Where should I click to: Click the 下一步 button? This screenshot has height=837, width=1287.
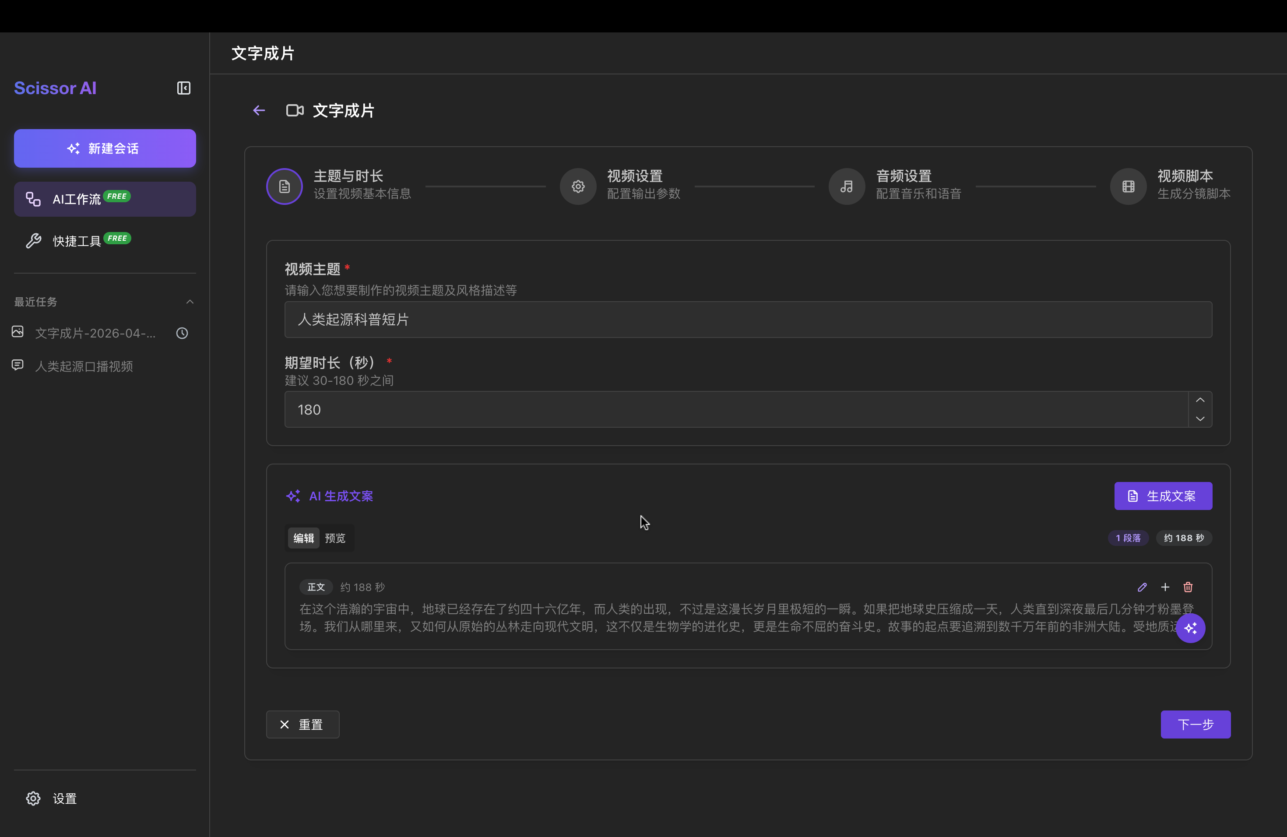point(1195,724)
